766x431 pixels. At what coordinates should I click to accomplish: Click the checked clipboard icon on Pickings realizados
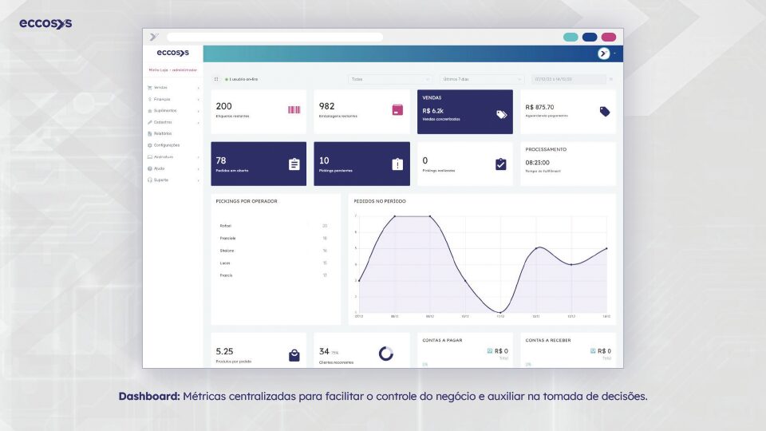pyautogui.click(x=500, y=164)
